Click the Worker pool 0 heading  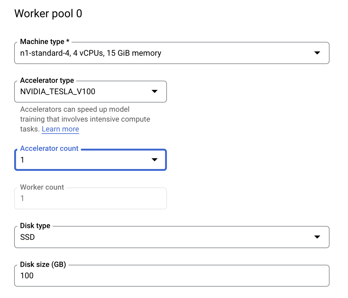[48, 14]
